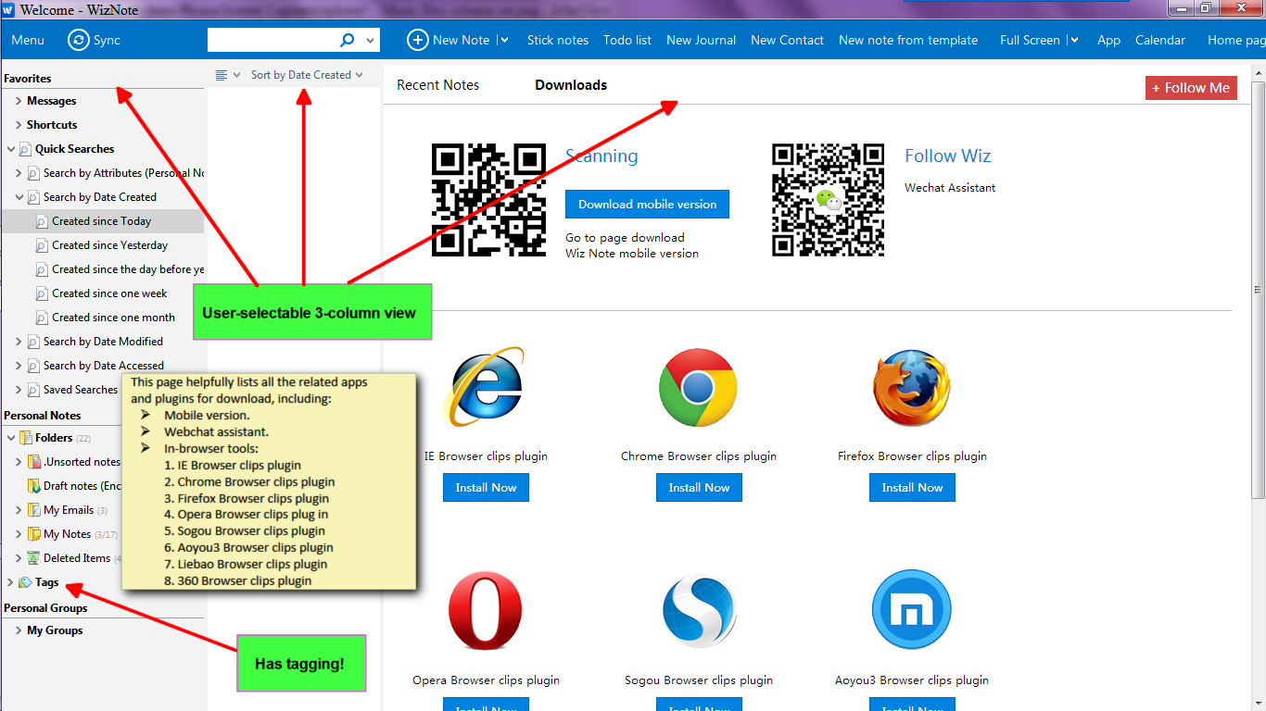Expand Search by Attributes node

[x=19, y=173]
